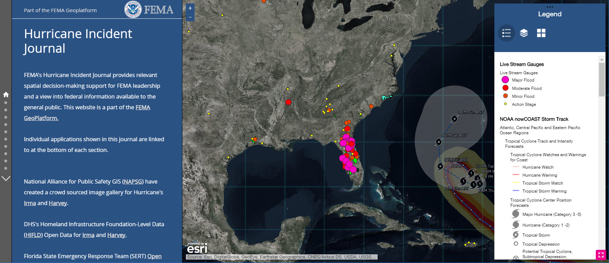The height and width of the screenshot is (263, 609).
Task: Click the Moderate Flood red legend swatch
Action: [x=505, y=88]
